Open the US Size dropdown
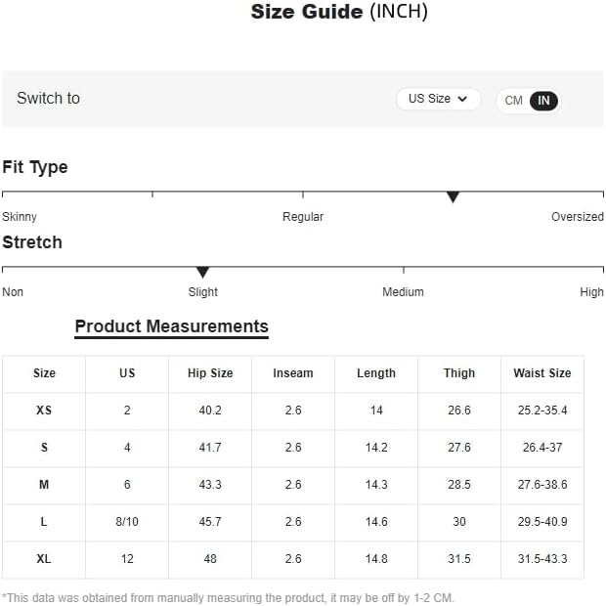 (438, 99)
